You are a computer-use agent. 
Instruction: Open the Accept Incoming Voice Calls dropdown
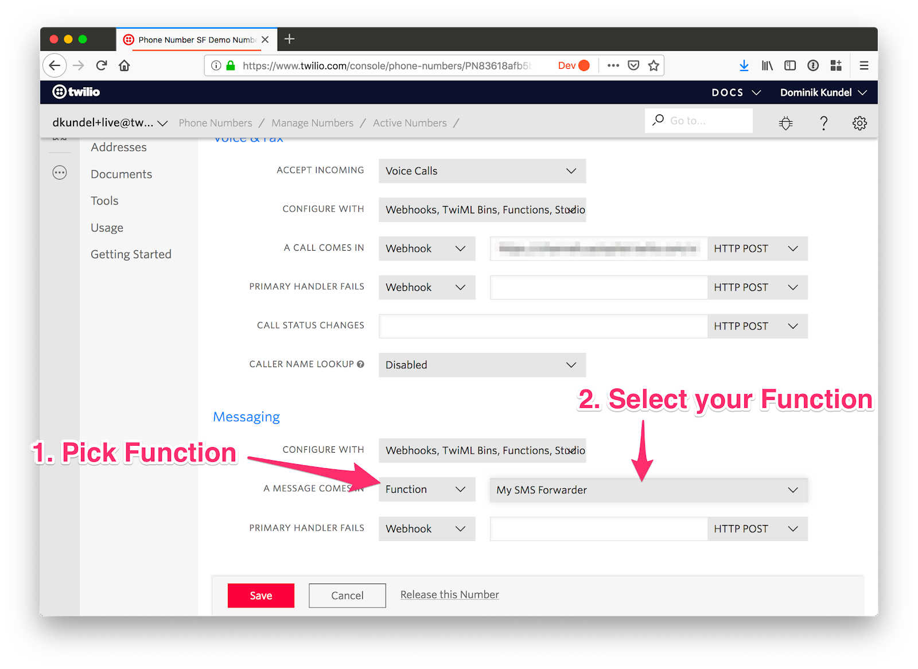pos(482,171)
